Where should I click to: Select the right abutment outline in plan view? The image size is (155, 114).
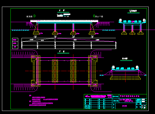point(93,71)
